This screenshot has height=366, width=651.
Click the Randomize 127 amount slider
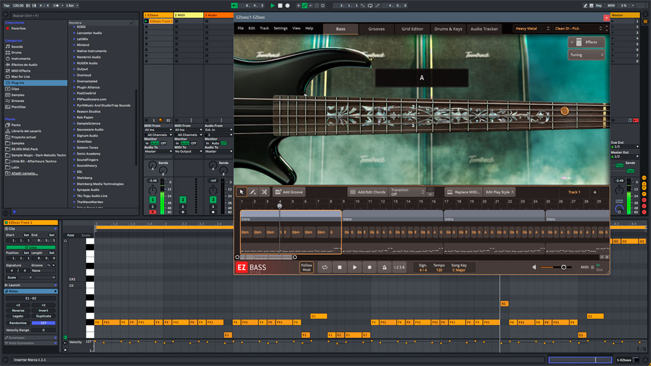point(43,323)
